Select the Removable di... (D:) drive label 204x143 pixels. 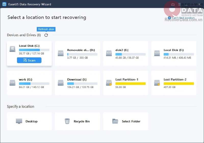point(81,50)
